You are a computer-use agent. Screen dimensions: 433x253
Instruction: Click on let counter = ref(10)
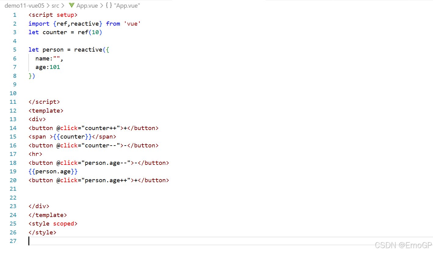pos(65,32)
